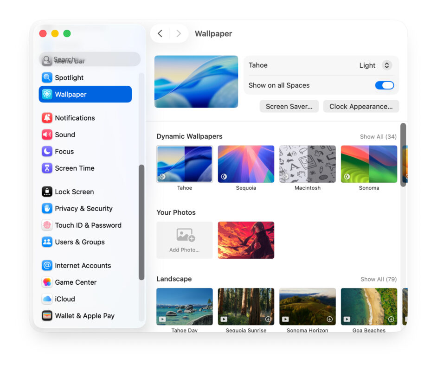This screenshot has height=371, width=437.
Task: Open Game Center settings
Action: [x=85, y=282]
